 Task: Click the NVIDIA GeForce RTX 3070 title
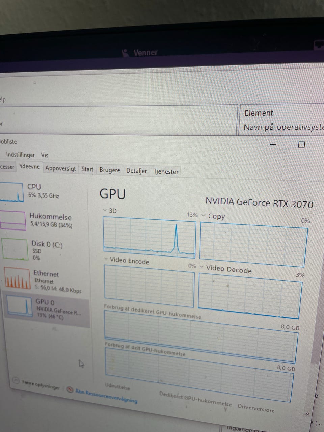point(259,202)
